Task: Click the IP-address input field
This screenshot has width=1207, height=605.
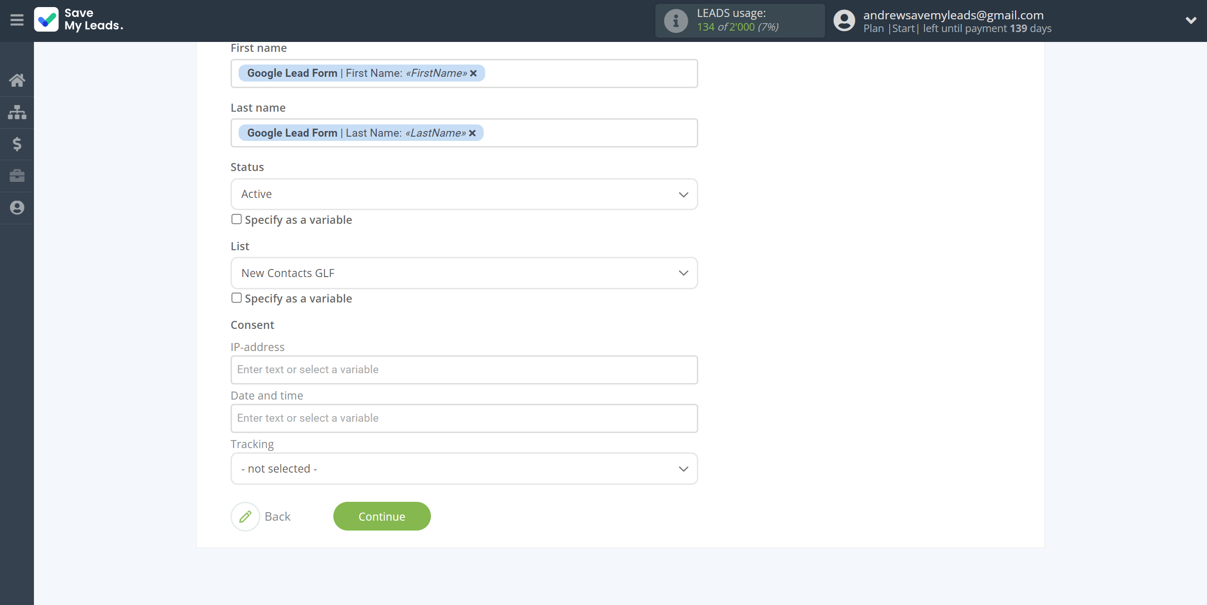Action: (x=464, y=370)
